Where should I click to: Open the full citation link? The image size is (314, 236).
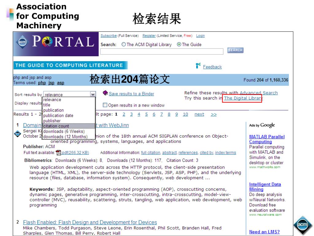(151, 153)
